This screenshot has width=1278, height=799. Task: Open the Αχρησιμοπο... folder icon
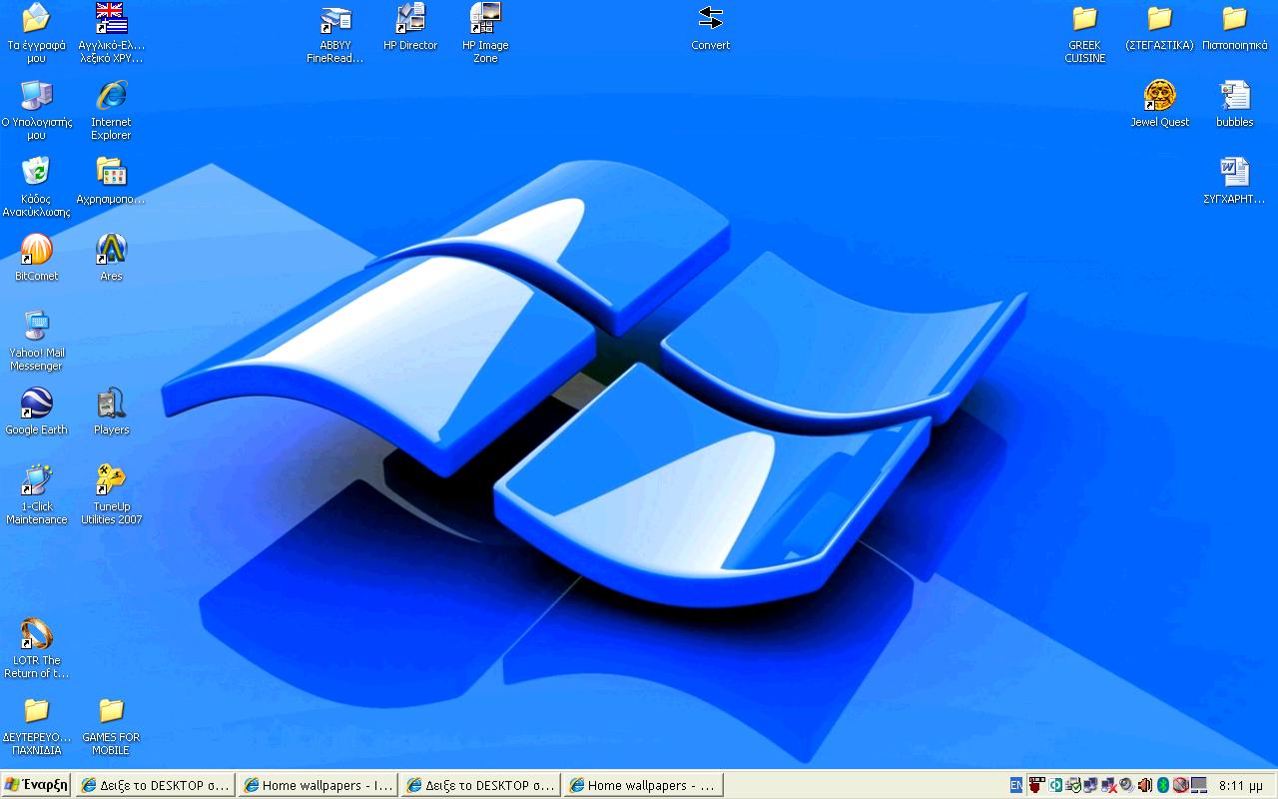(x=111, y=181)
